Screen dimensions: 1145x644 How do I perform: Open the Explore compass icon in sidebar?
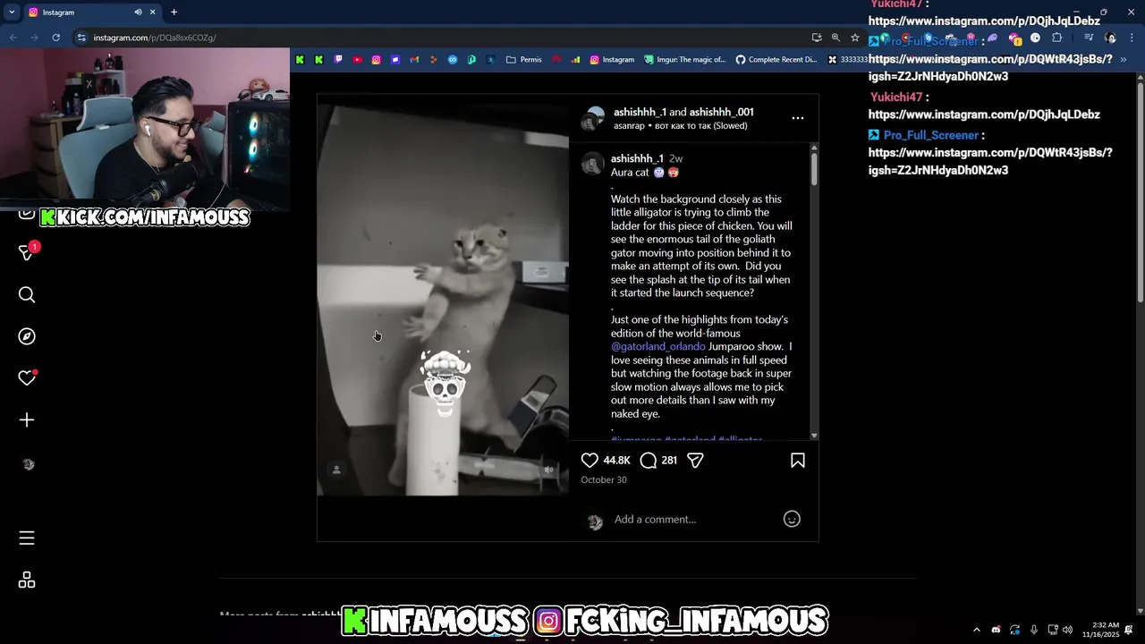(27, 336)
